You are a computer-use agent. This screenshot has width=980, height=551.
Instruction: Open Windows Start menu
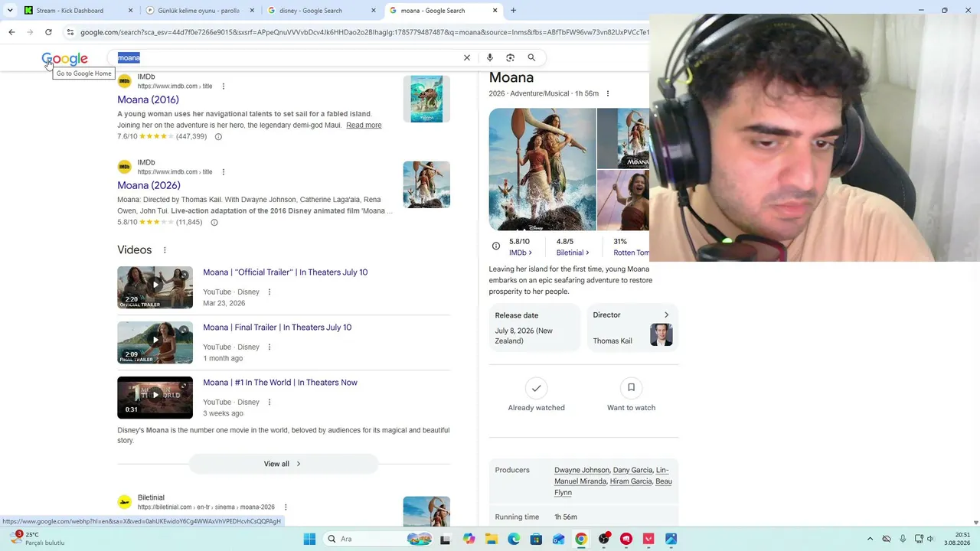(x=309, y=539)
